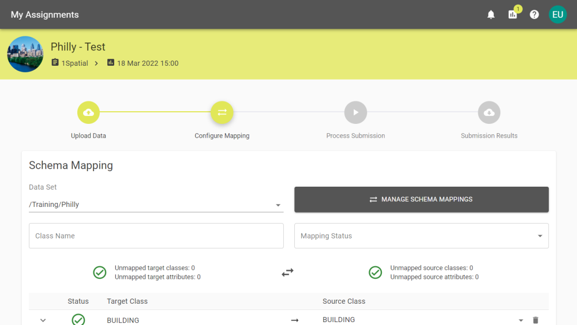The image size is (577, 325).
Task: Click the Status column header
Action: 78,301
